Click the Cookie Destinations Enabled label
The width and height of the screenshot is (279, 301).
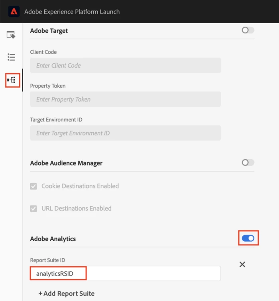point(81,186)
